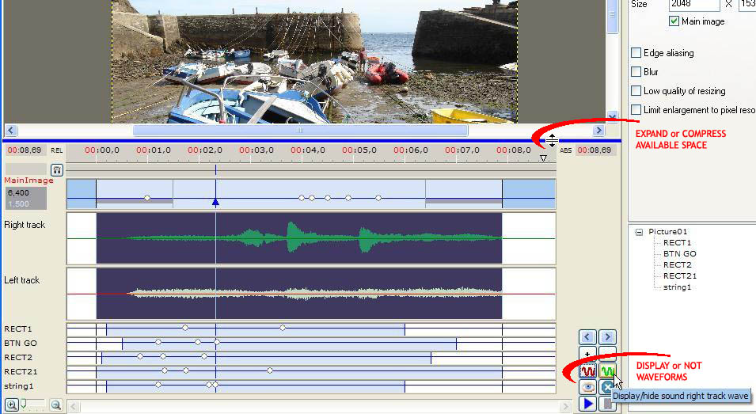The image size is (756, 414).
Task: Click the preview vertical scrollbar down arrow
Action: tap(613, 116)
